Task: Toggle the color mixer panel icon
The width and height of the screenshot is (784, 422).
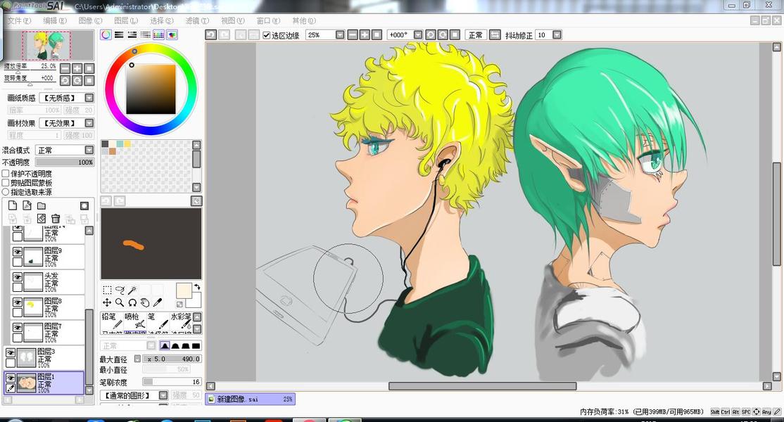Action: click(x=146, y=34)
